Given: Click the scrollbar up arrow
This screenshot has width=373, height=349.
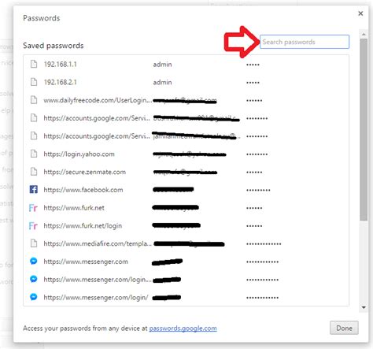Looking at the screenshot, I should pos(364,34).
